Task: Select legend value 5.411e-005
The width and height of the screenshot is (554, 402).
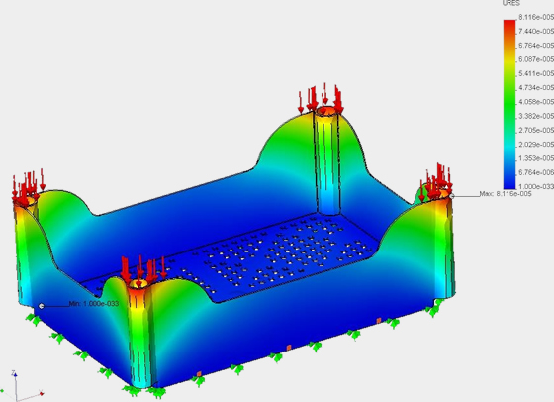Action: pos(535,73)
